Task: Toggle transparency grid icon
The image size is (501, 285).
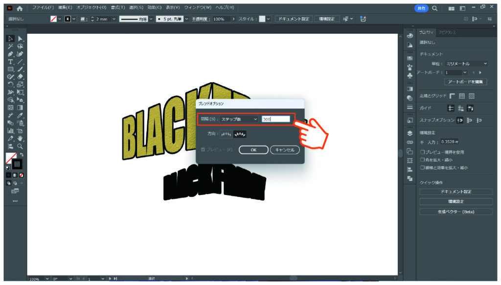Action: (472, 96)
